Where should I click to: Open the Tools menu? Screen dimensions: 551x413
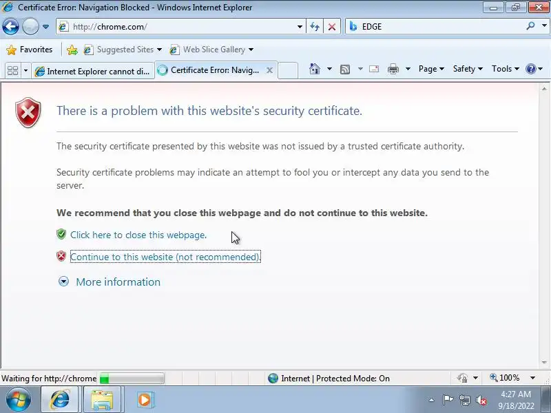[506, 69]
